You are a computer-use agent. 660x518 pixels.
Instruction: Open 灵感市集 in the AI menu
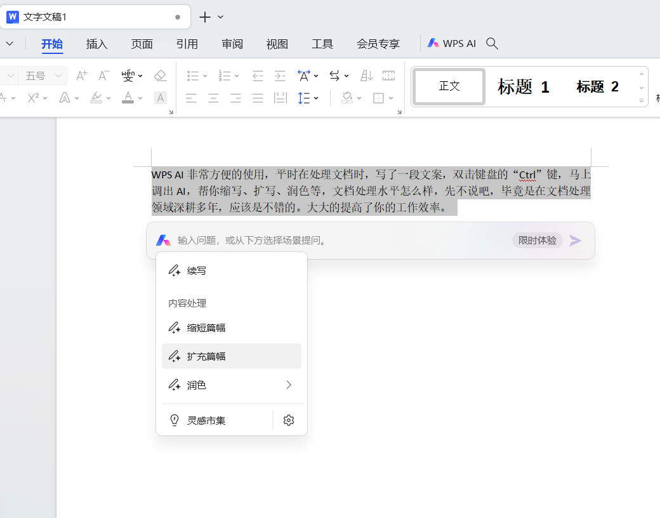pos(206,420)
